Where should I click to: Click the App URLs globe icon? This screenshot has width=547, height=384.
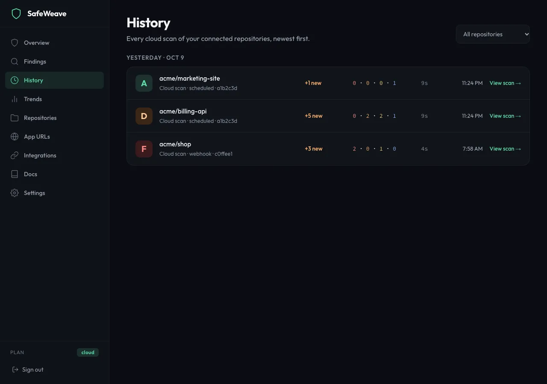15,137
